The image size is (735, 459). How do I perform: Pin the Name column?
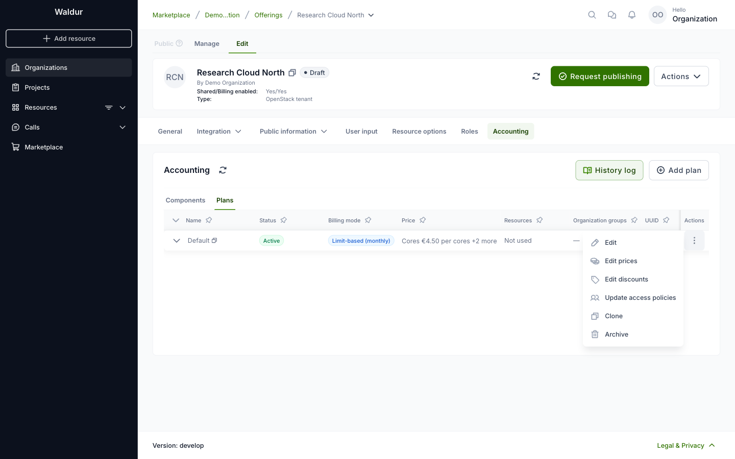(209, 220)
